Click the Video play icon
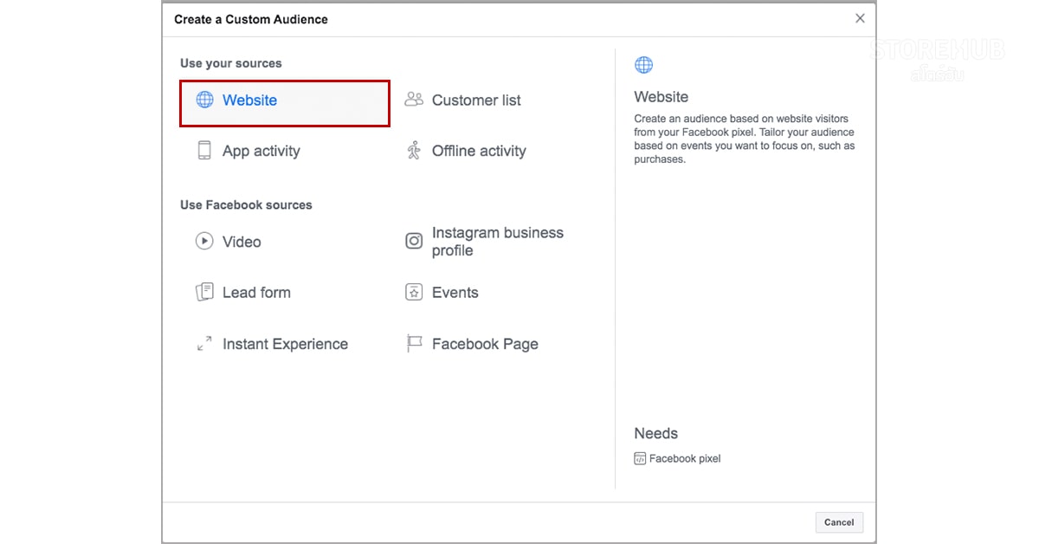 pos(204,241)
